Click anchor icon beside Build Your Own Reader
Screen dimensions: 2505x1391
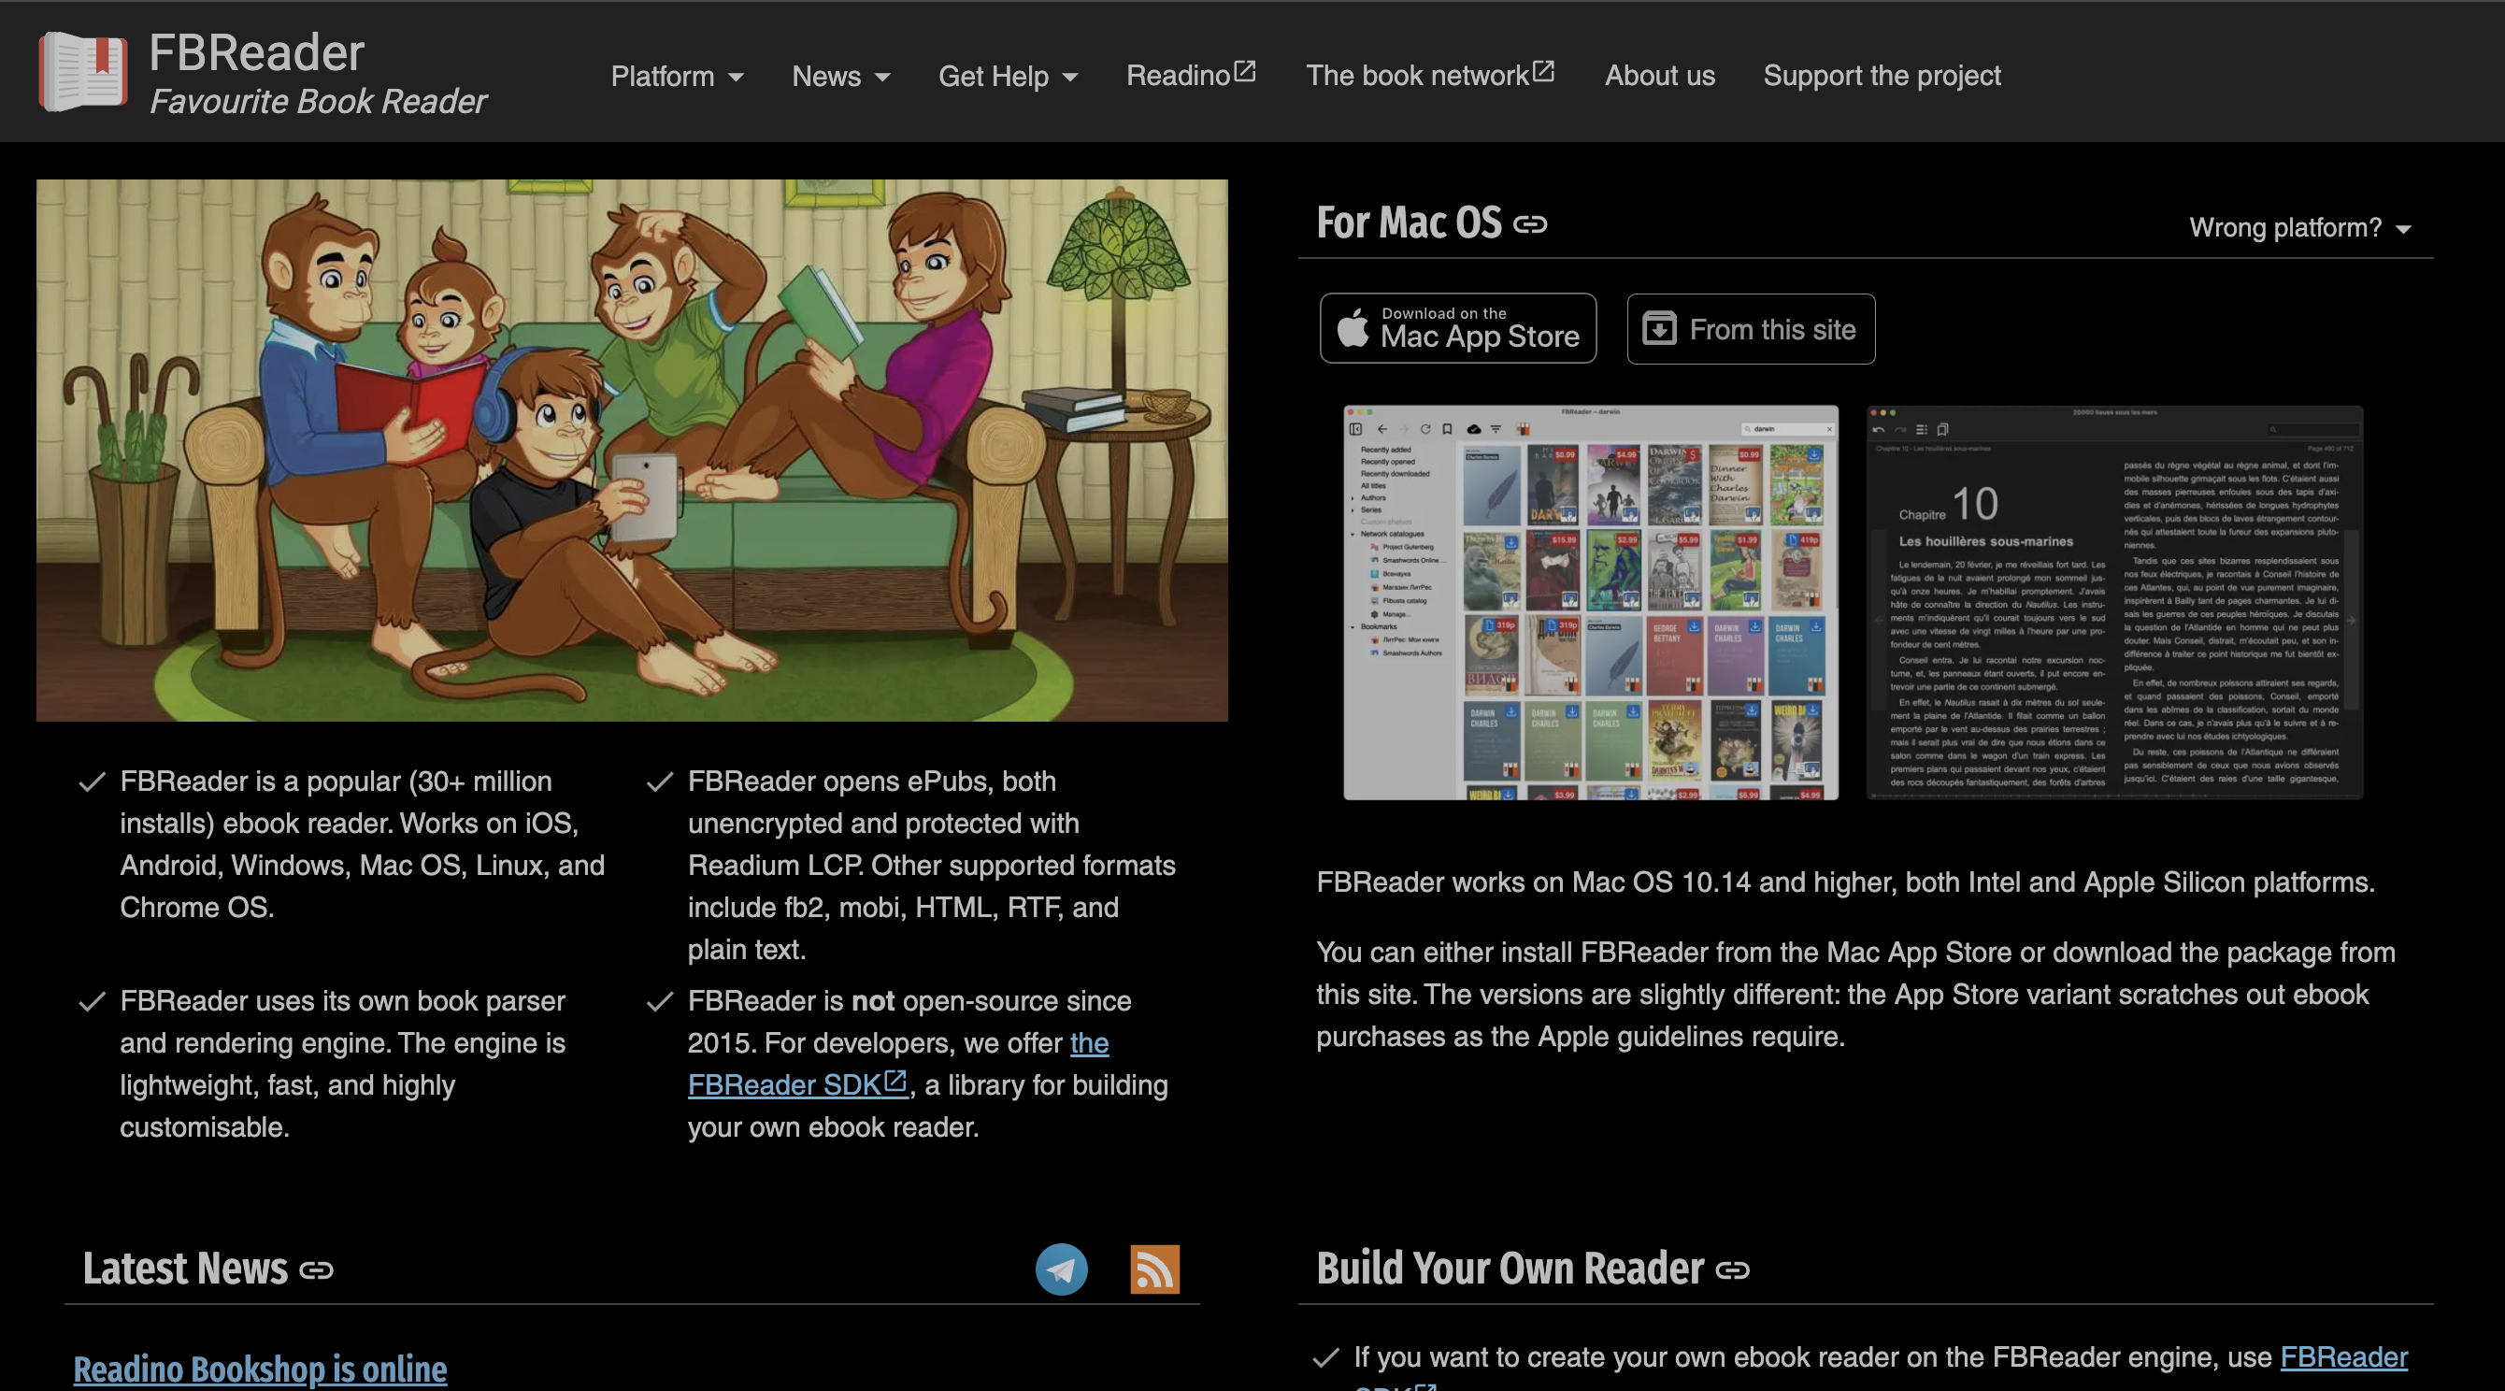click(x=1732, y=1270)
